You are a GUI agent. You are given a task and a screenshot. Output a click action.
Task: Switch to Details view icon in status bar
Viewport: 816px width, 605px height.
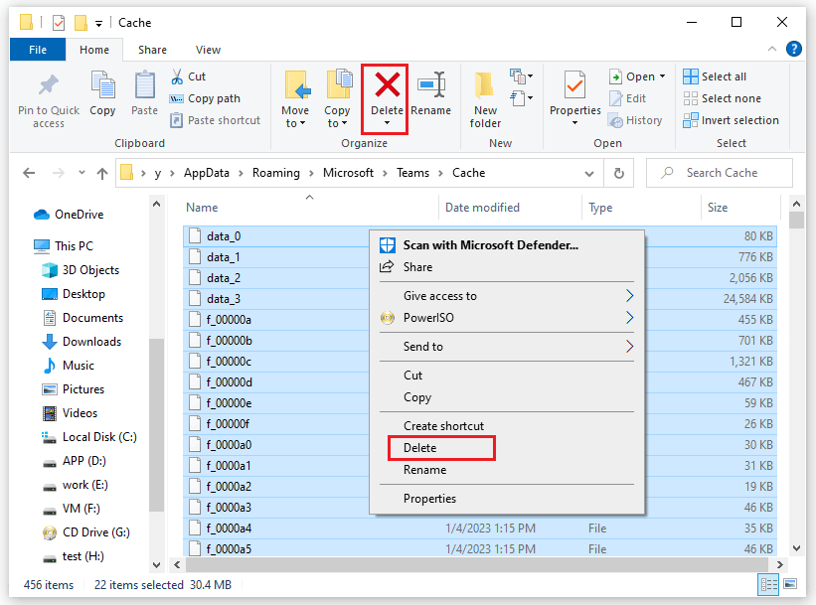pos(768,584)
